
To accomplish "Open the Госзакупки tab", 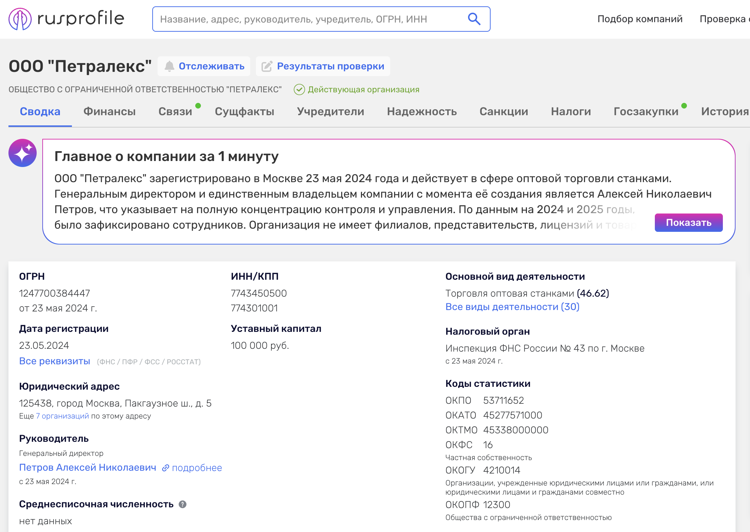I will coord(646,111).
